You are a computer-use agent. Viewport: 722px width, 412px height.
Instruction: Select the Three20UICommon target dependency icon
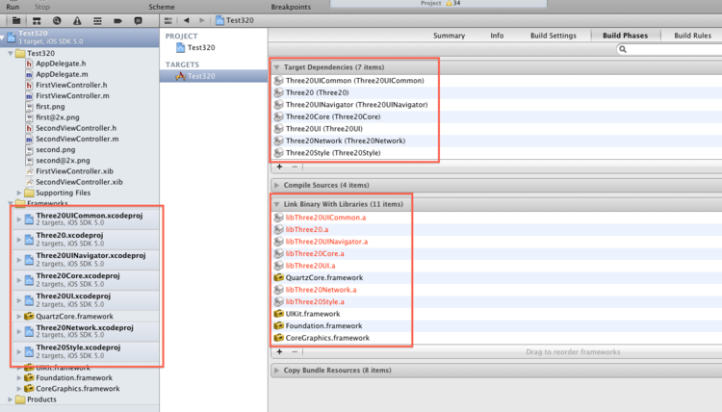(x=278, y=81)
